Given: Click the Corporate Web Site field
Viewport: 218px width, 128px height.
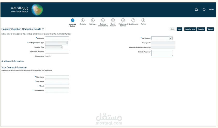Looking at the screenshot, I should coord(57,52).
